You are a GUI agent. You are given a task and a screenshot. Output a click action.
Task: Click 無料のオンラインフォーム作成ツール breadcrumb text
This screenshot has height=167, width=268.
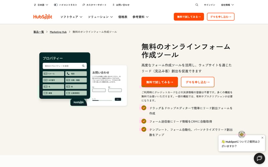[95, 32]
